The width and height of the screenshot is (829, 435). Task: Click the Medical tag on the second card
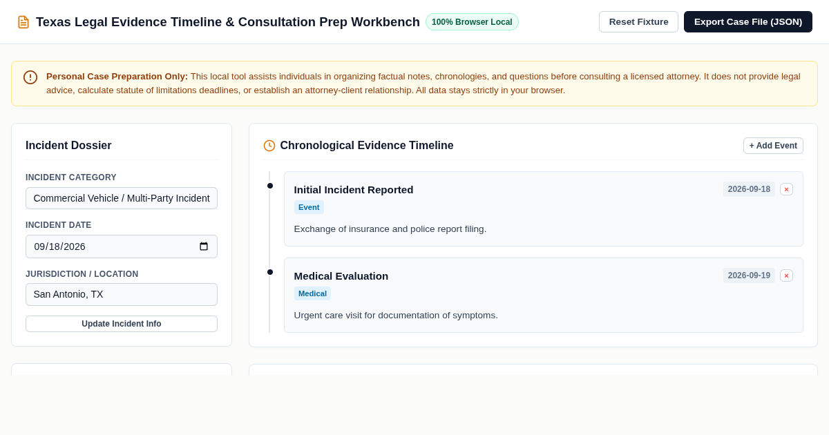point(312,293)
